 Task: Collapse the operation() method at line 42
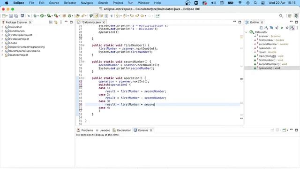pyautogui.click(x=83, y=78)
